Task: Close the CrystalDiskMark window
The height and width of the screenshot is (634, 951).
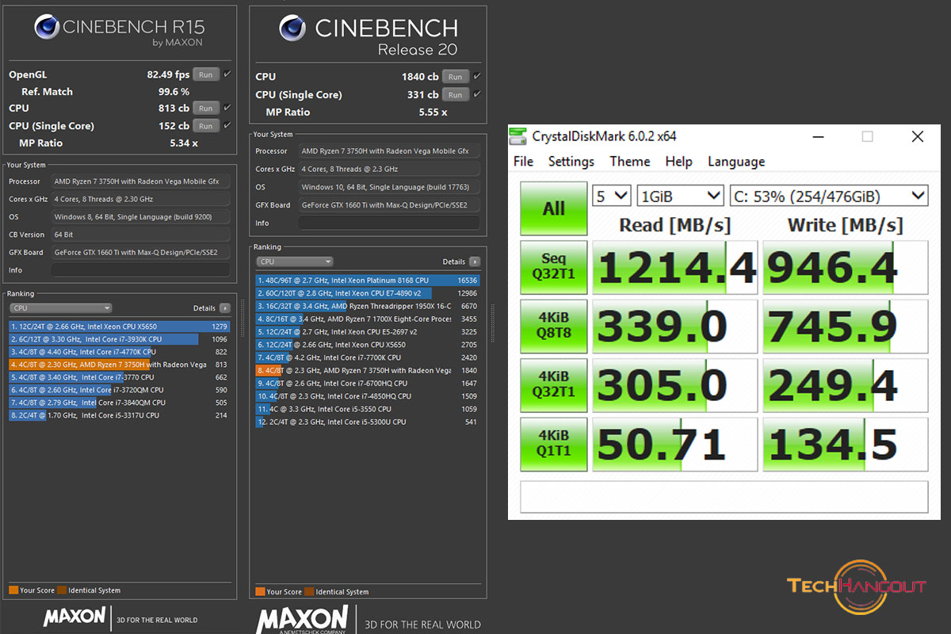Action: 918,136
